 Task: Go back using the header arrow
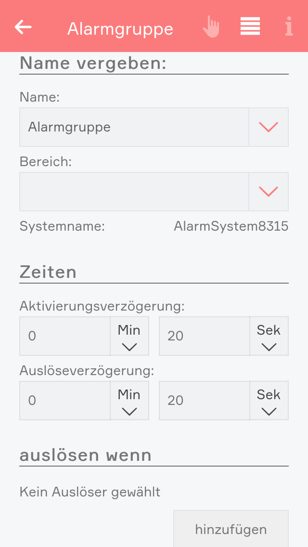23,27
